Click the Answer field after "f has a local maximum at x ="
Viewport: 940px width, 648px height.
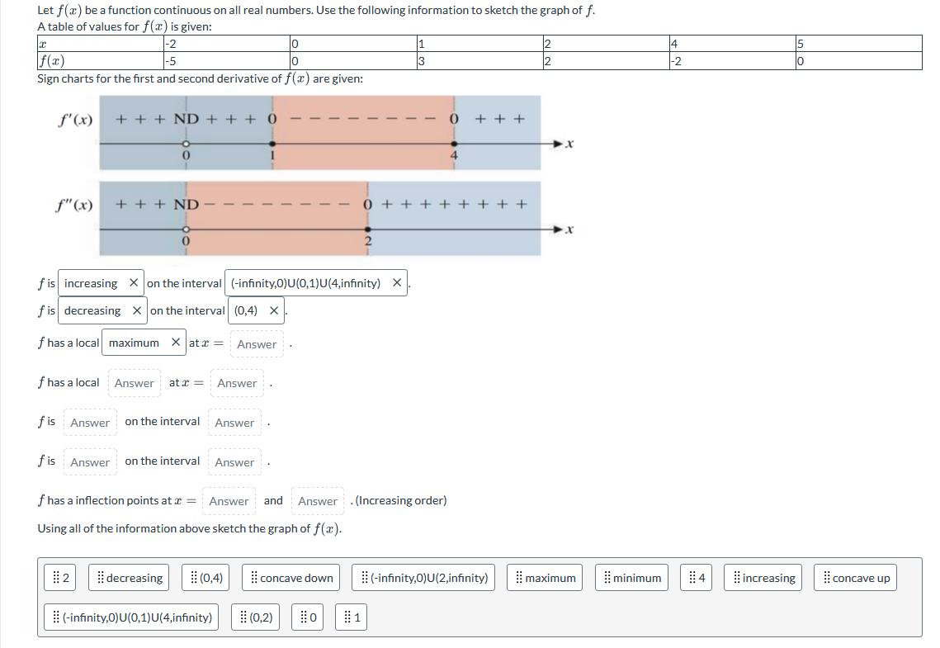[256, 343]
